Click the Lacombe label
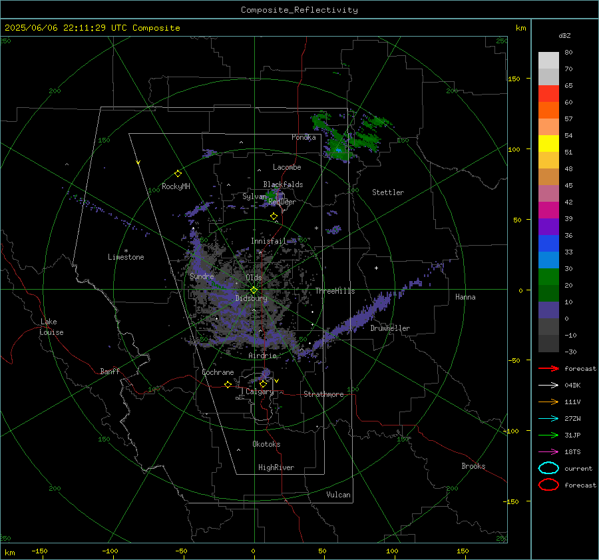This screenshot has width=599, height=560. coord(287,167)
